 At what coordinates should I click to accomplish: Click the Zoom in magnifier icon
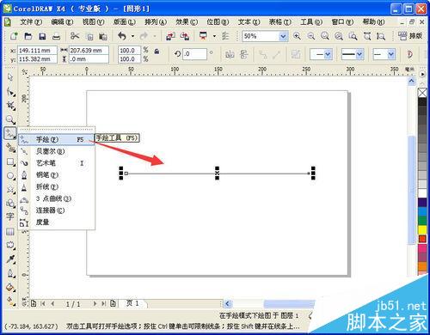(x=297, y=36)
